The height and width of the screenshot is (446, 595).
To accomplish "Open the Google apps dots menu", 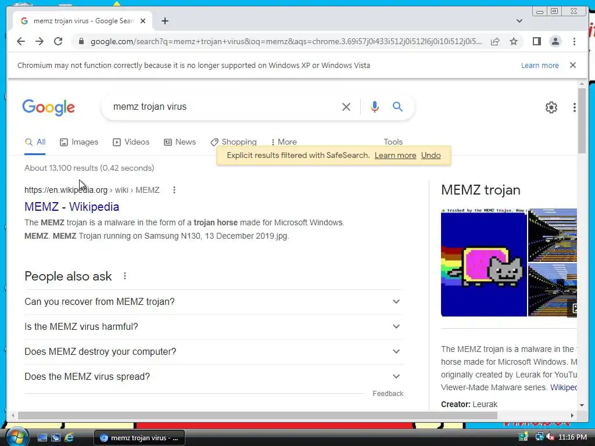I will tap(575, 107).
